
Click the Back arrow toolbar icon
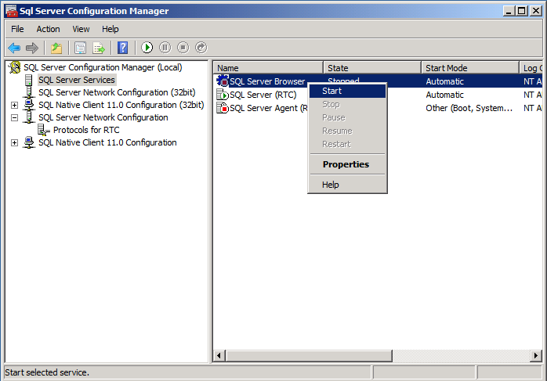click(14, 48)
